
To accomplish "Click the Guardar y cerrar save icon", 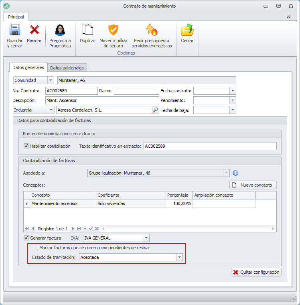I will (x=15, y=30).
